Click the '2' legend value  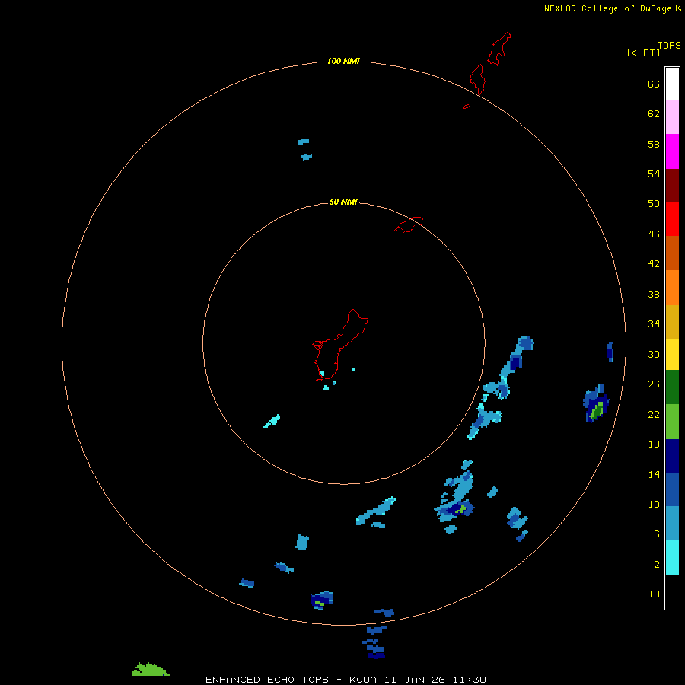657,565
